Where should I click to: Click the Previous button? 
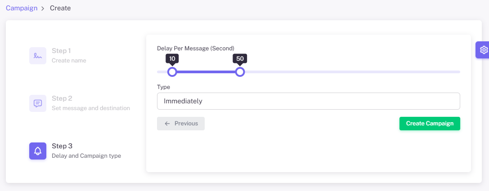181,124
